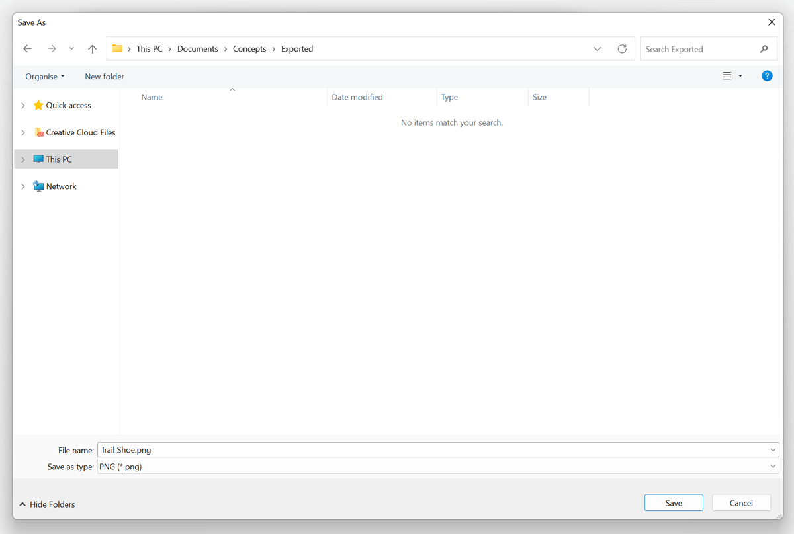Click the folder icon in address bar
Viewport: 794px width, 534px height.
117,48
